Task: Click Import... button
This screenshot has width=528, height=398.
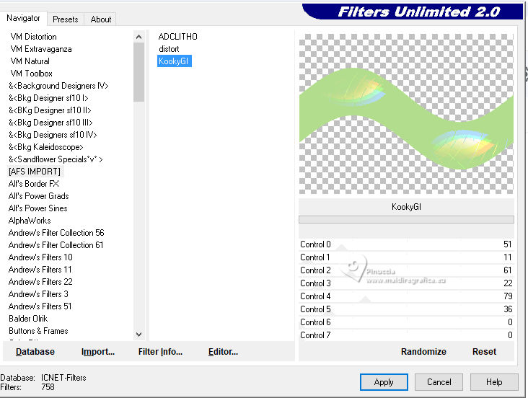Action: tap(97, 352)
